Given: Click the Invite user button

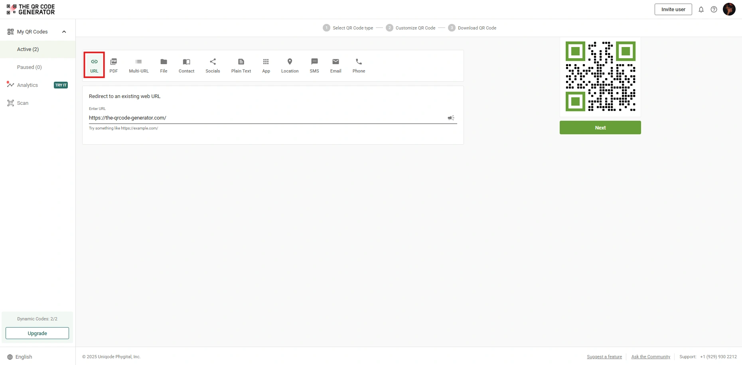Looking at the screenshot, I should tap(673, 10).
